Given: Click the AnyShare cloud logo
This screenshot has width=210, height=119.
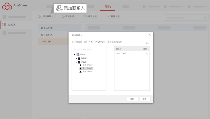Looking at the screenshot, I should pos(7,6).
